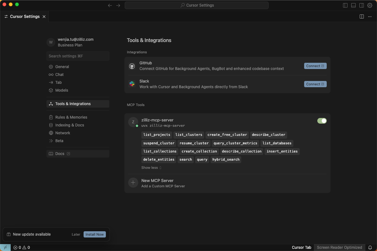Open Indexing & Docs settings section
This screenshot has height=251, width=377.
click(69, 125)
